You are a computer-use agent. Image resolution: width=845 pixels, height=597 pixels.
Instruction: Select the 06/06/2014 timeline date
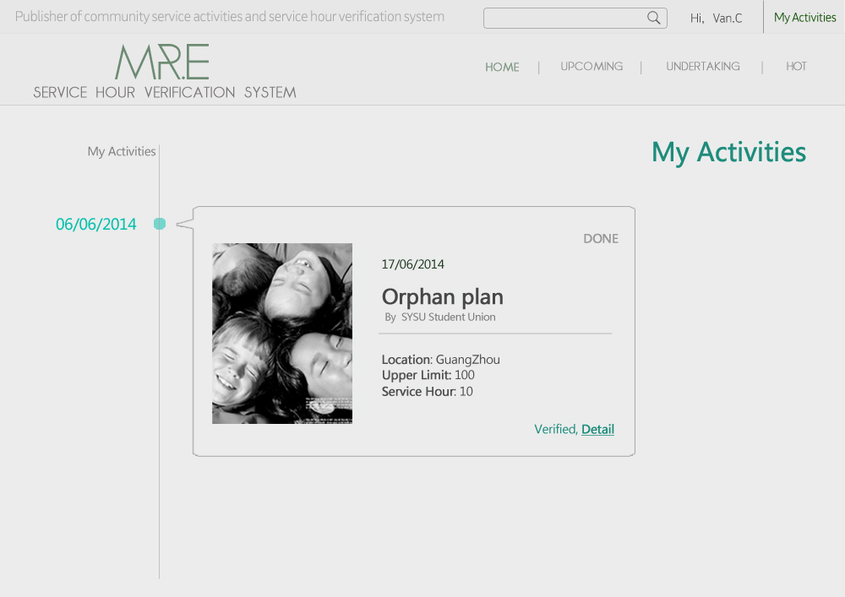coord(96,224)
